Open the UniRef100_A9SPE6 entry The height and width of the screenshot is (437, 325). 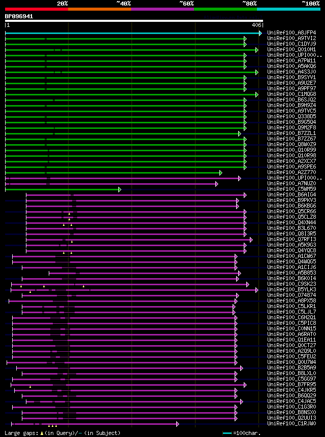(x=291, y=166)
